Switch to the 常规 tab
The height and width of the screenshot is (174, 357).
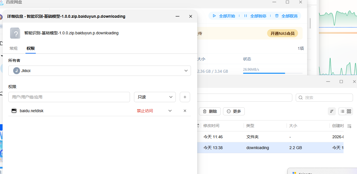(13, 48)
